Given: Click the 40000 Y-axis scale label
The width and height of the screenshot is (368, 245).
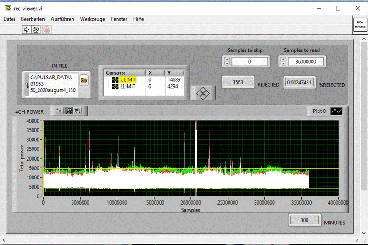Looking at the screenshot, I should pos(33,121).
